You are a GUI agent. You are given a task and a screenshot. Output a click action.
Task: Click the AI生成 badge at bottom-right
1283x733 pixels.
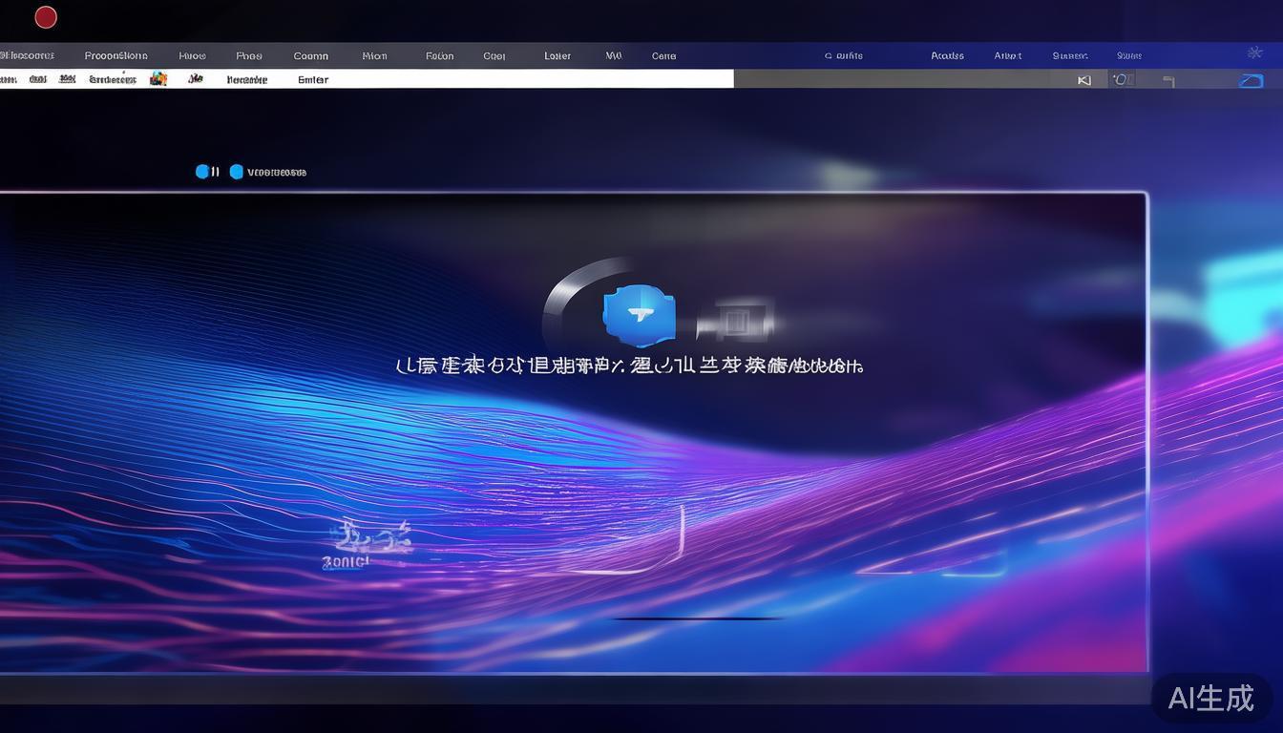pos(1210,699)
